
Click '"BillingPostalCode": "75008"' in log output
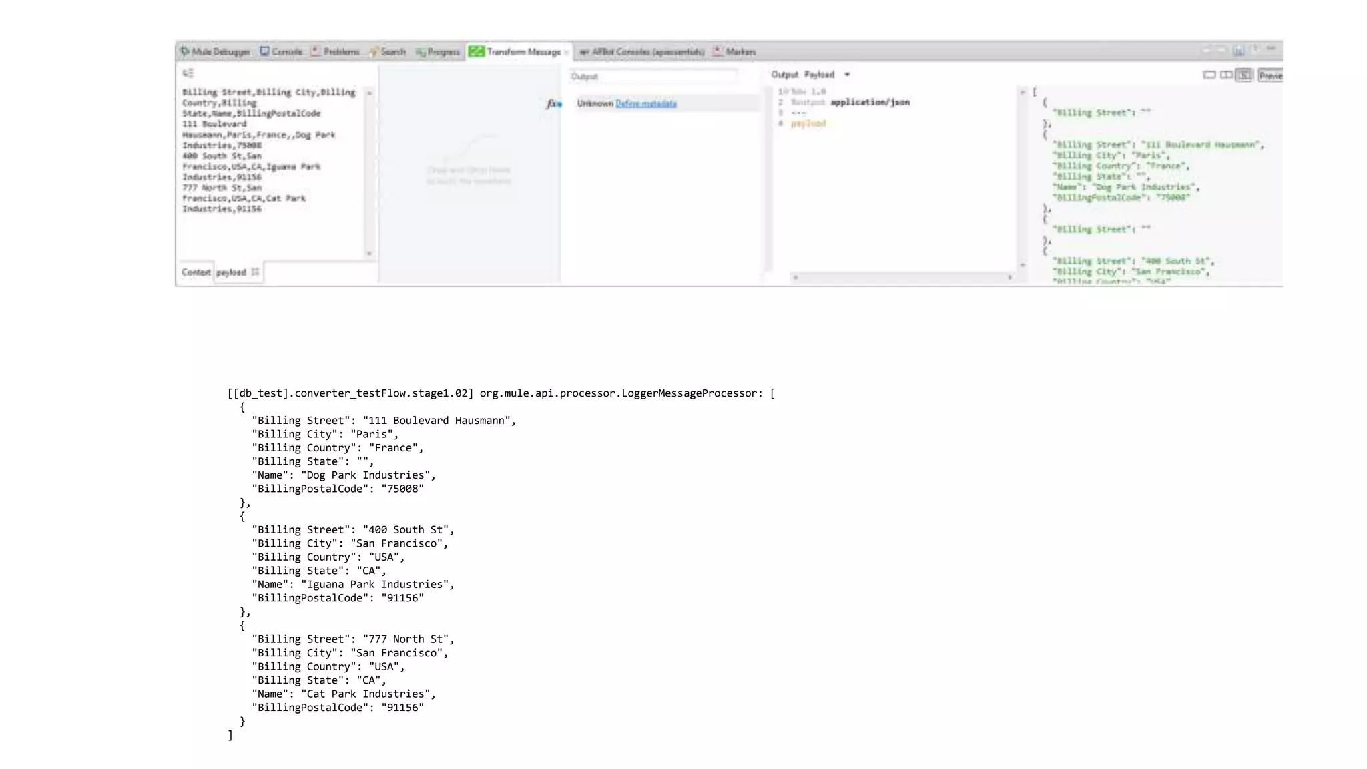click(338, 489)
